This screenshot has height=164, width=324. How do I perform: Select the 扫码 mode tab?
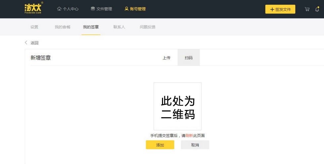[x=189, y=58]
